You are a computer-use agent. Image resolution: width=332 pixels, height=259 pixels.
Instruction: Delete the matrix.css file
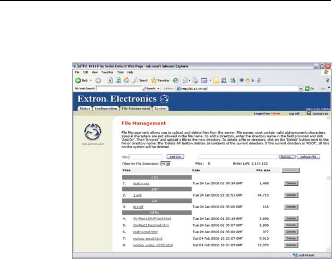tap(291, 183)
